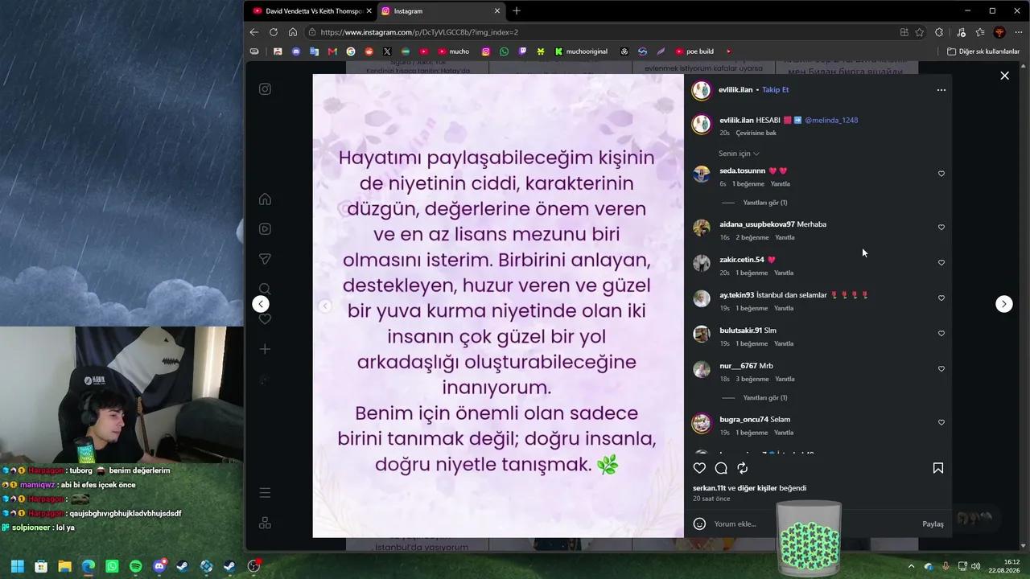Open the 'poe build' bookmark

(694, 51)
